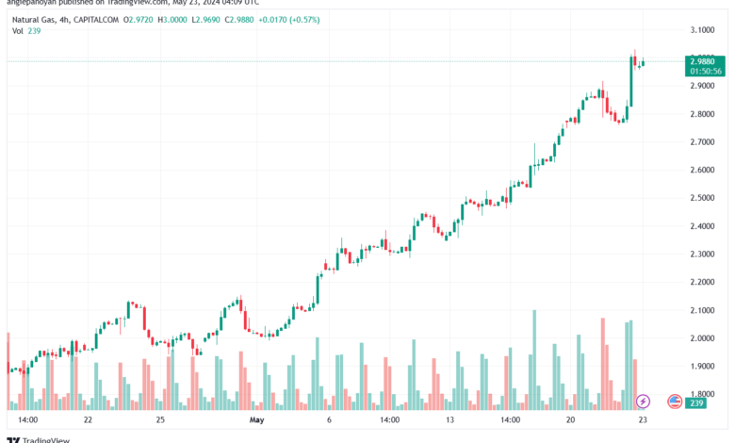Click the 13 date marker on time axis
The height and width of the screenshot is (443, 735).
click(x=449, y=419)
